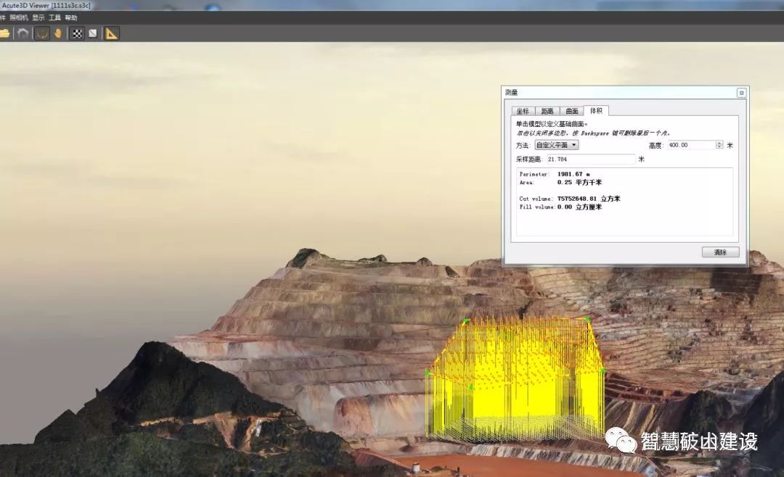The height and width of the screenshot is (477, 784).
Task: Click the 清除 button
Action: pos(720,252)
